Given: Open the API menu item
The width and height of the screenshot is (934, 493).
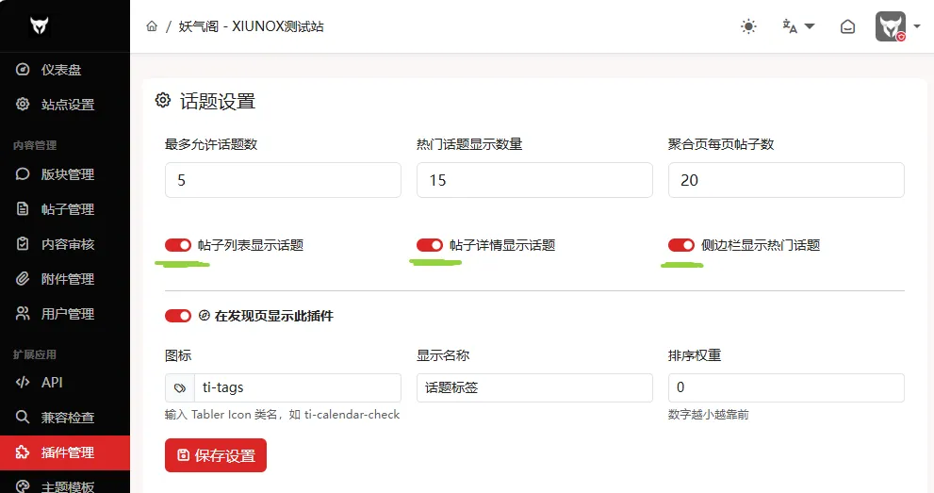Looking at the screenshot, I should click(65, 383).
